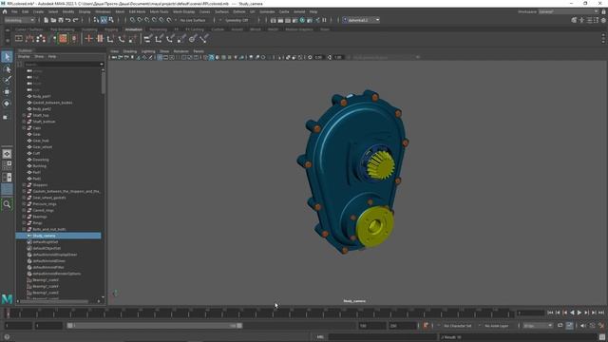Click the Outliner vertical scrollbar
Viewport: 608px width, 342px height.
[104, 83]
